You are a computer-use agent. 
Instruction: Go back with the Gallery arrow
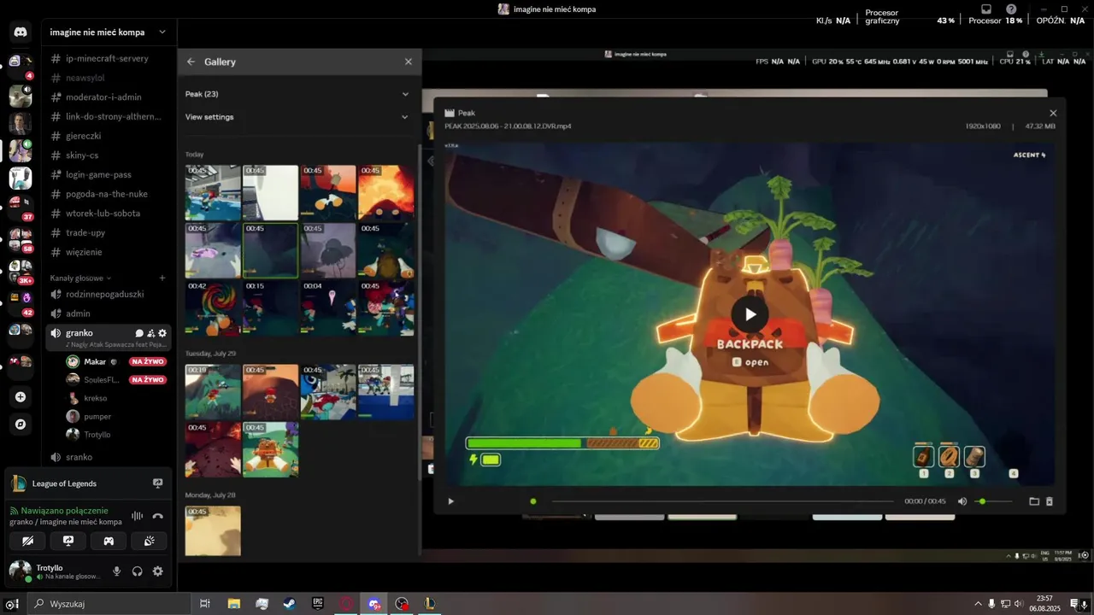pyautogui.click(x=191, y=61)
